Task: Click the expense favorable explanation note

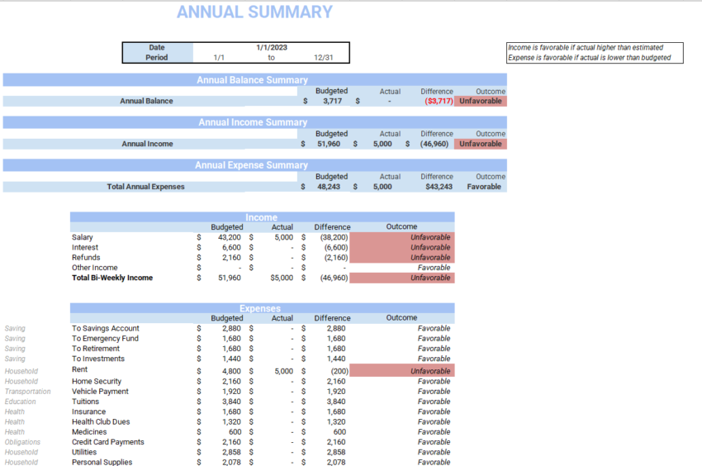Action: pos(589,58)
